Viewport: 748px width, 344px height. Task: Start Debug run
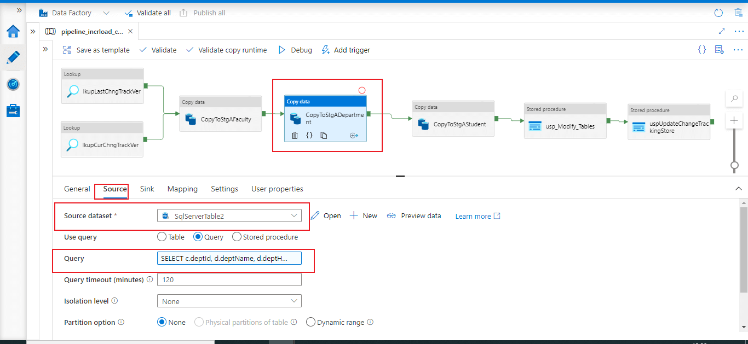295,50
